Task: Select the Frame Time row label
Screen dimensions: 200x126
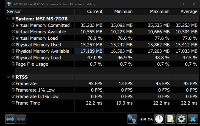Action: 28,103
